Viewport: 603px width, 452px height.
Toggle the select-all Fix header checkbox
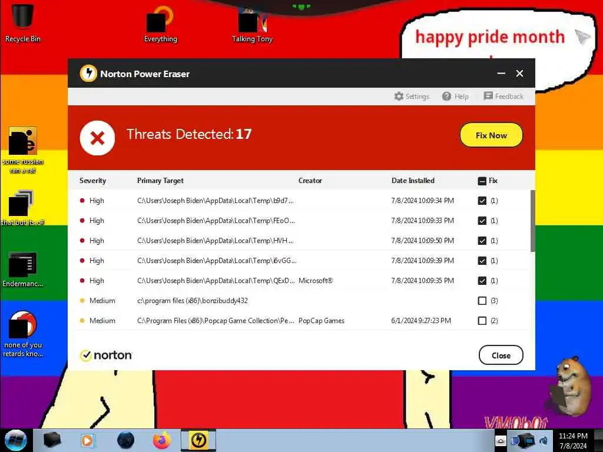(482, 181)
